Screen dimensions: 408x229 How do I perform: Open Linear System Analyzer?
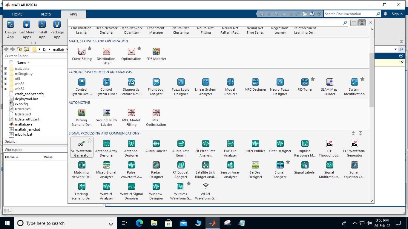[205, 86]
